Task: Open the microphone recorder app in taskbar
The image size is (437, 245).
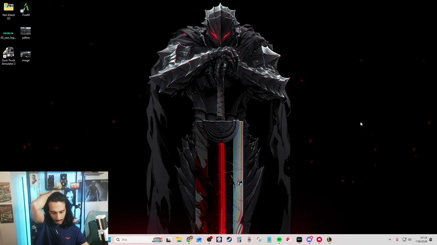Action: pos(249,240)
